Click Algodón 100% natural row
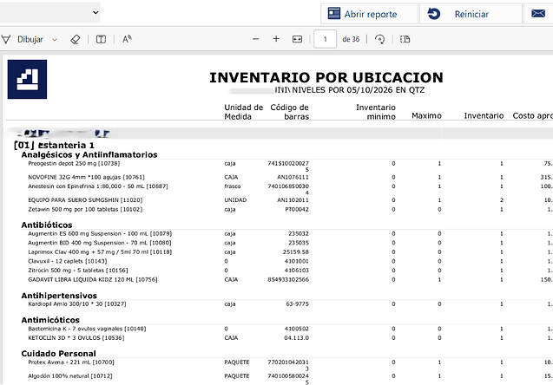The image size is (553, 385). coord(69,375)
